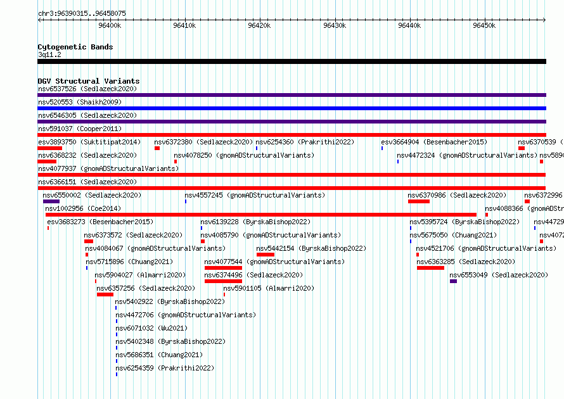
Task: Click nsv6357256 (Sedlazeck2020) label
Action: click(146, 288)
